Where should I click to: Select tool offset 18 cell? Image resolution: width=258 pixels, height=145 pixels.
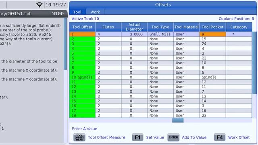[82, 115]
